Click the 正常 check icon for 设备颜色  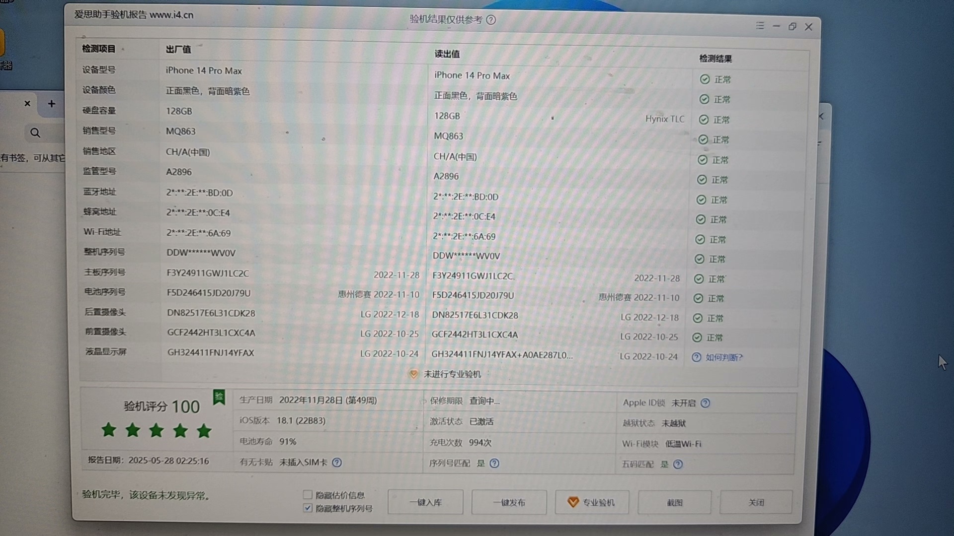pos(704,99)
